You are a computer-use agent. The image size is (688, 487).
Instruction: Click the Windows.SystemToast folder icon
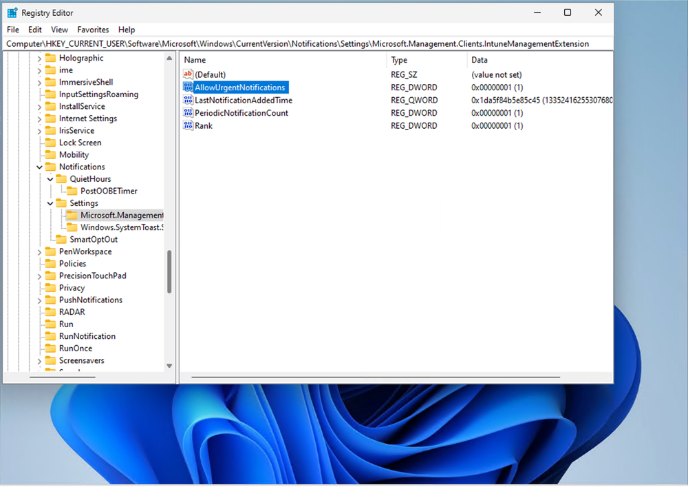pyautogui.click(x=72, y=227)
